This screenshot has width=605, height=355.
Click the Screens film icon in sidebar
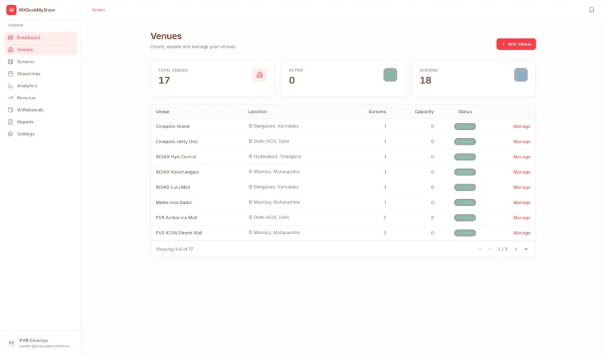click(x=11, y=62)
